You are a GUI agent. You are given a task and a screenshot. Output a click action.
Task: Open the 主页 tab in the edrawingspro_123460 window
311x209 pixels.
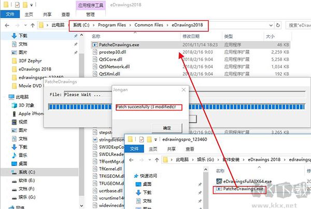tap(153, 149)
